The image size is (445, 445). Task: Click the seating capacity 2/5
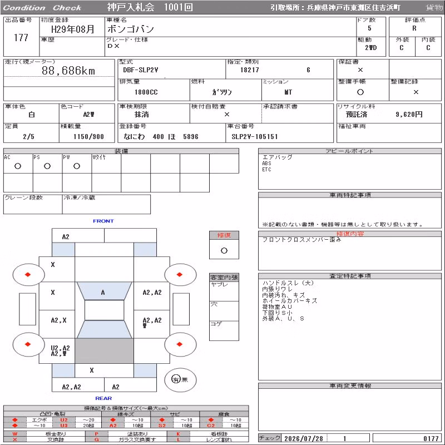[x=29, y=136]
